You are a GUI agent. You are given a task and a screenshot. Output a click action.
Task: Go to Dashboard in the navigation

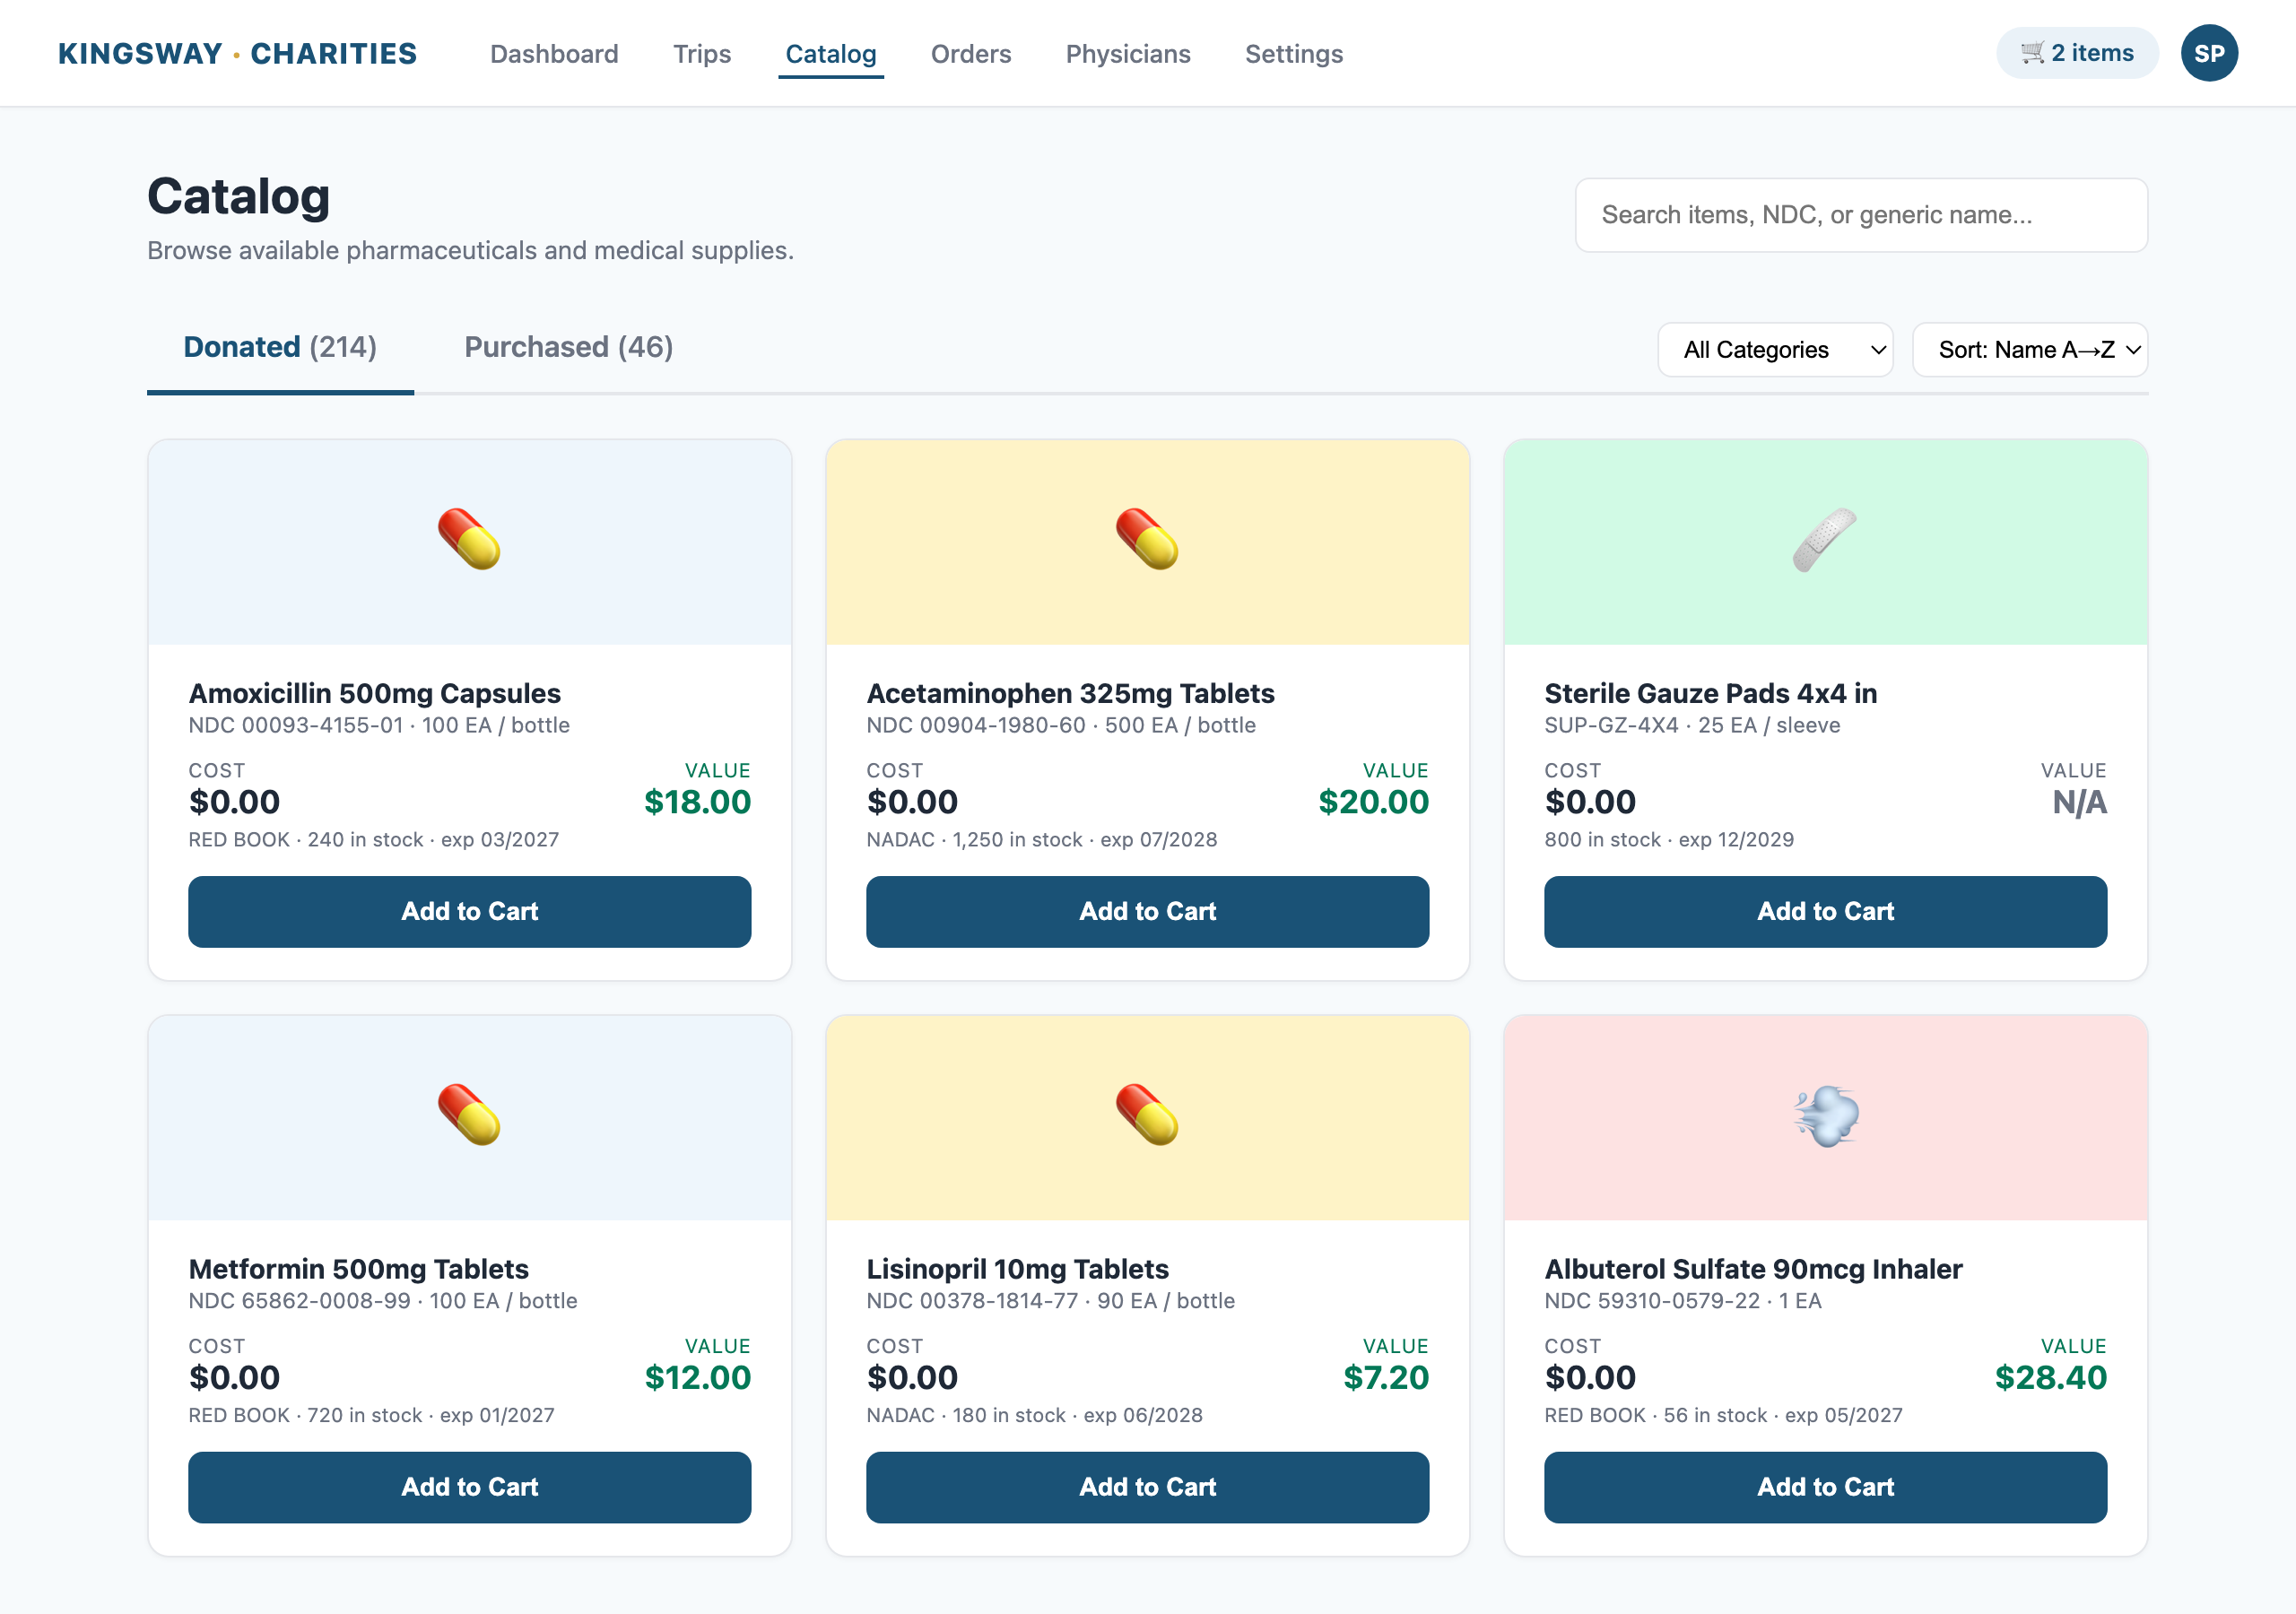tap(554, 54)
